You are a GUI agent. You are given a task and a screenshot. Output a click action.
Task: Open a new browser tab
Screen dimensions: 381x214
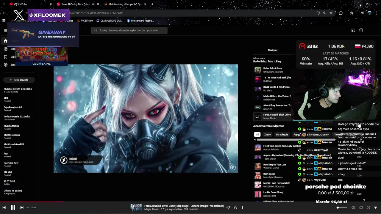tap(152, 4)
